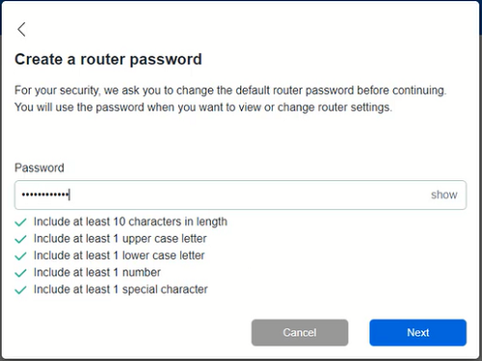Screen dimensions: 482x361
Task: Click 'Include at least 1 number' text
Action: click(97, 272)
